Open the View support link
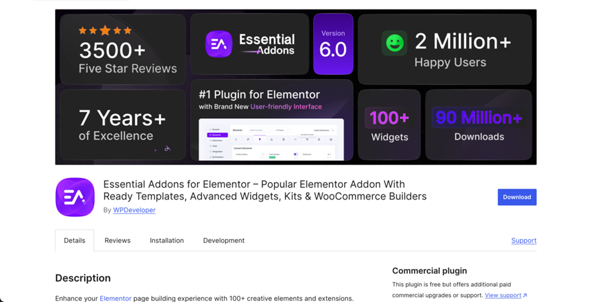 click(x=503, y=295)
